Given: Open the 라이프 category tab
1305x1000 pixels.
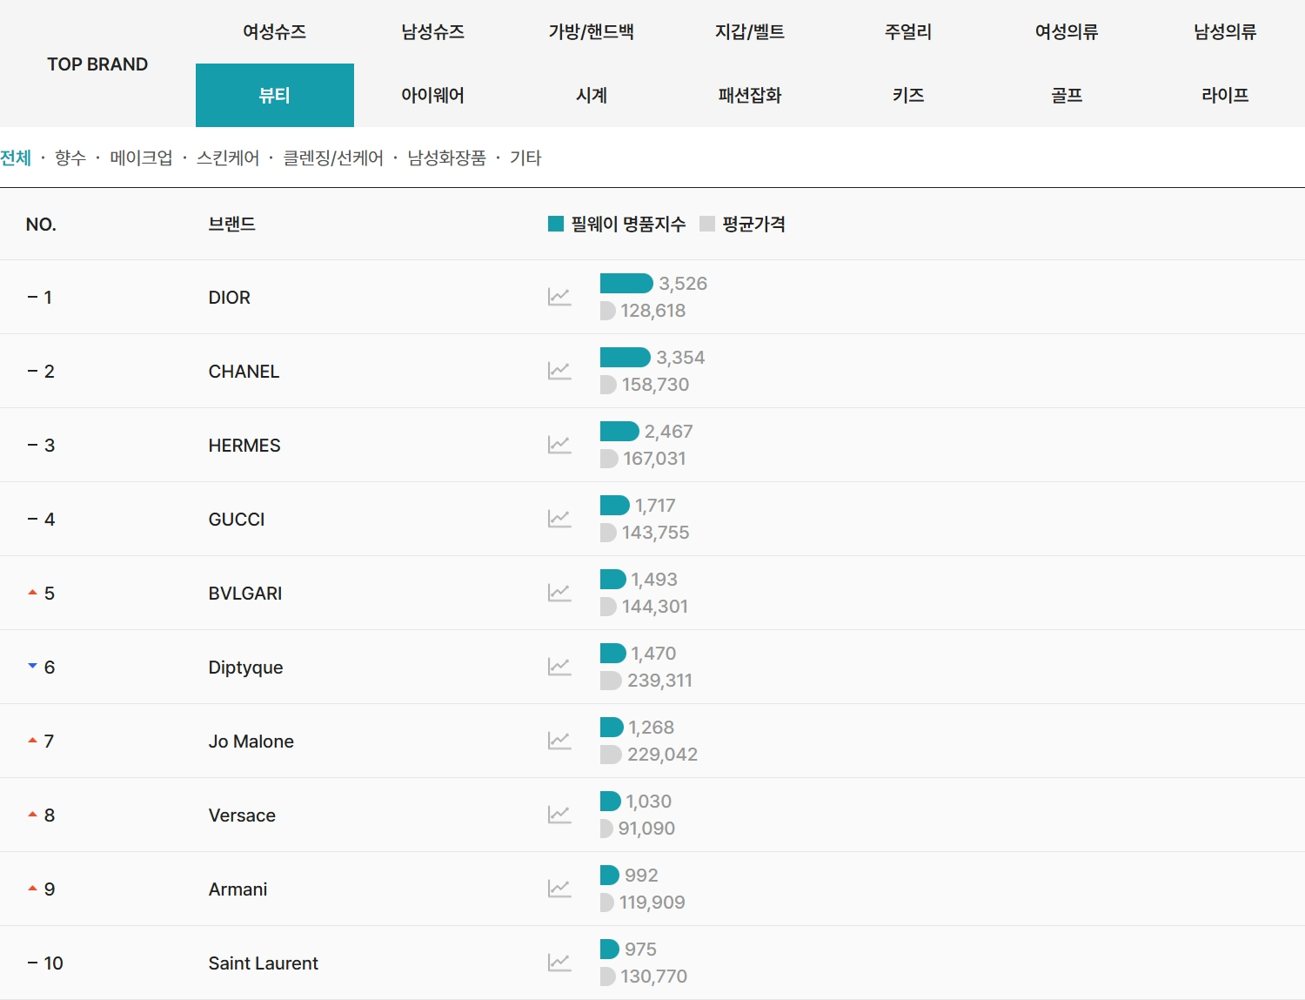Looking at the screenshot, I should [1225, 95].
